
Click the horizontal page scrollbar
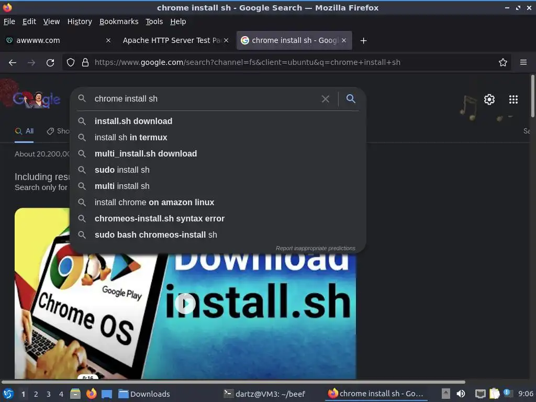(x=233, y=382)
